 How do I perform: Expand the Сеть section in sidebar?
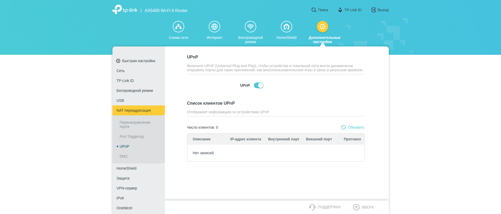click(121, 71)
